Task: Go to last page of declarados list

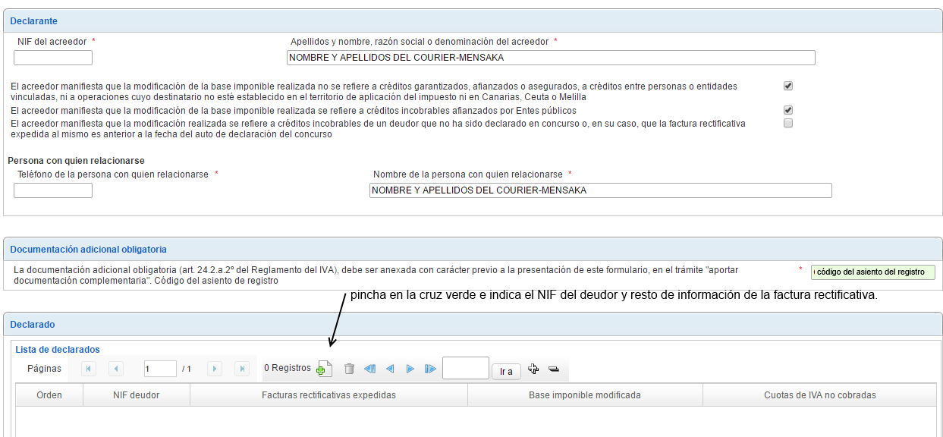Action: pyautogui.click(x=242, y=369)
